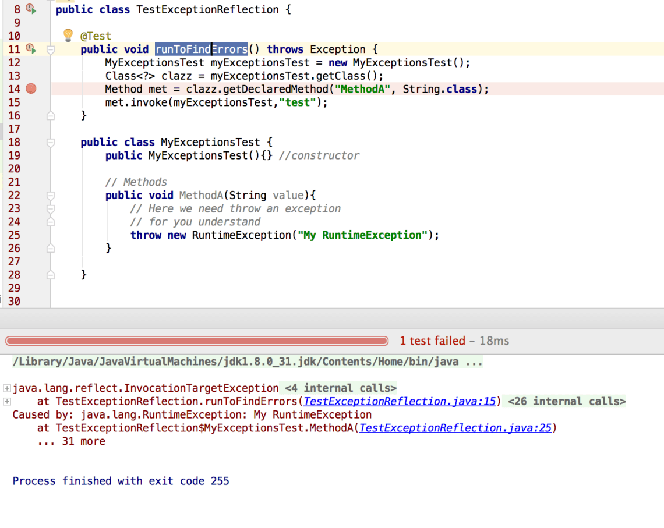Click fold end marker on line 16
Image resolution: width=664 pixels, height=528 pixels.
pos(51,116)
